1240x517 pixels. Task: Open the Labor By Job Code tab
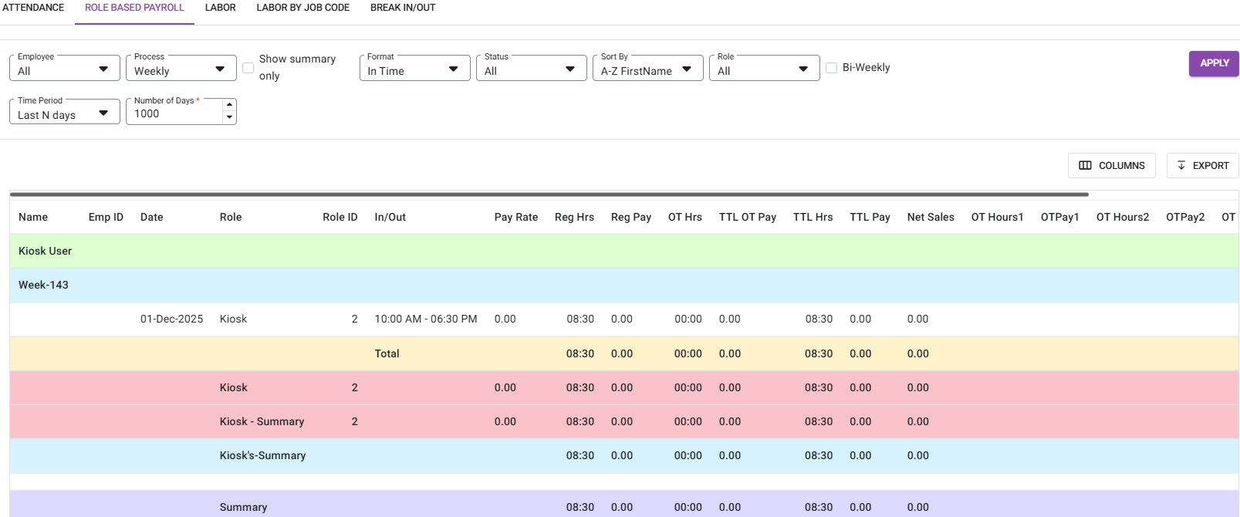coord(302,8)
